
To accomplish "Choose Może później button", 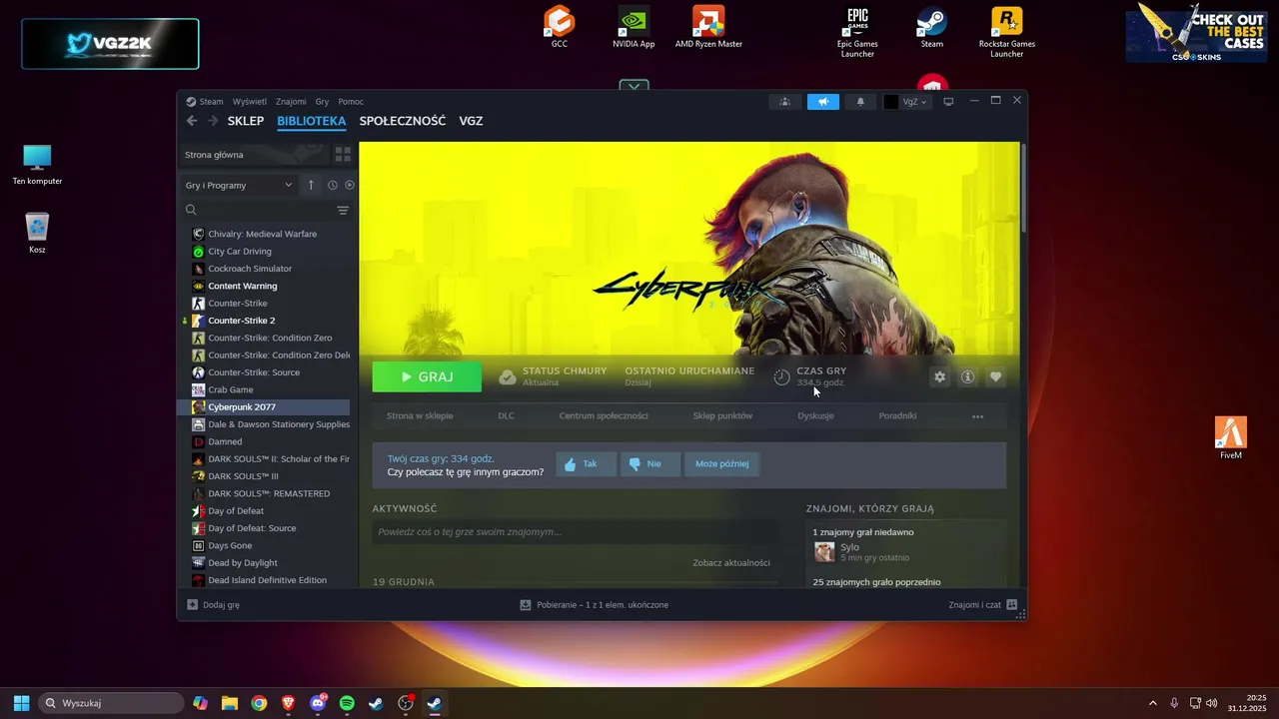I will 721,464.
